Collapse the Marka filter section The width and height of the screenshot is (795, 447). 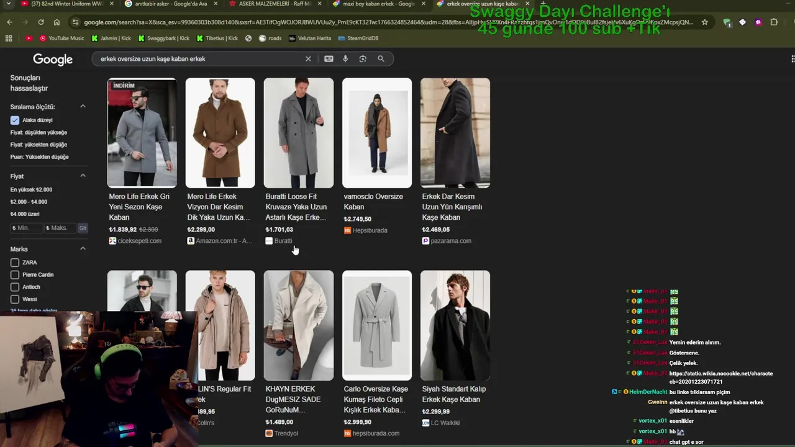pos(83,249)
